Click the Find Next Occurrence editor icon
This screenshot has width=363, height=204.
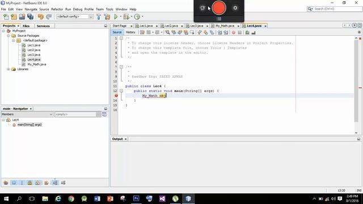coord(180,32)
